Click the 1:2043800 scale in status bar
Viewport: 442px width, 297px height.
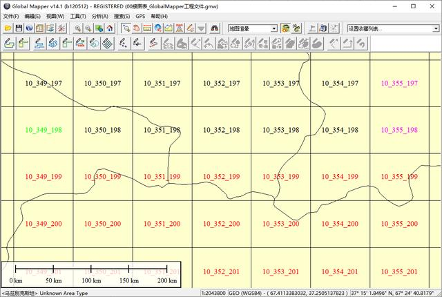(x=213, y=293)
